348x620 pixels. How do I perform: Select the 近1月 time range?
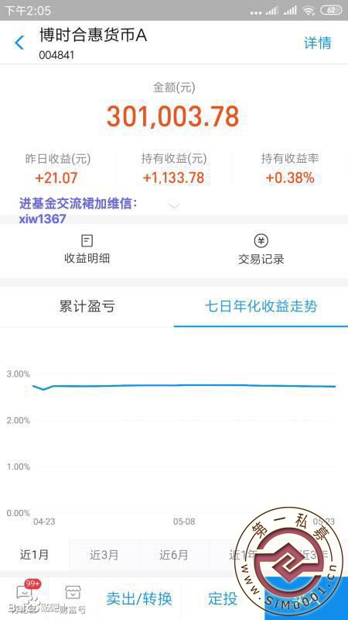point(34,555)
